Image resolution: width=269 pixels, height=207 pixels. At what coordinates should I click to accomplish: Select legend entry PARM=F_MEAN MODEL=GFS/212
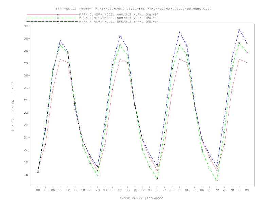[119, 22]
